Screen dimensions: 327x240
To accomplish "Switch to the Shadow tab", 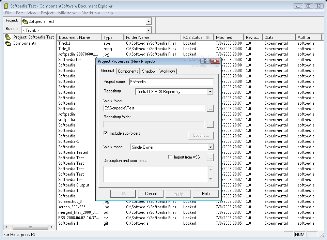I will pyautogui.click(x=149, y=71).
